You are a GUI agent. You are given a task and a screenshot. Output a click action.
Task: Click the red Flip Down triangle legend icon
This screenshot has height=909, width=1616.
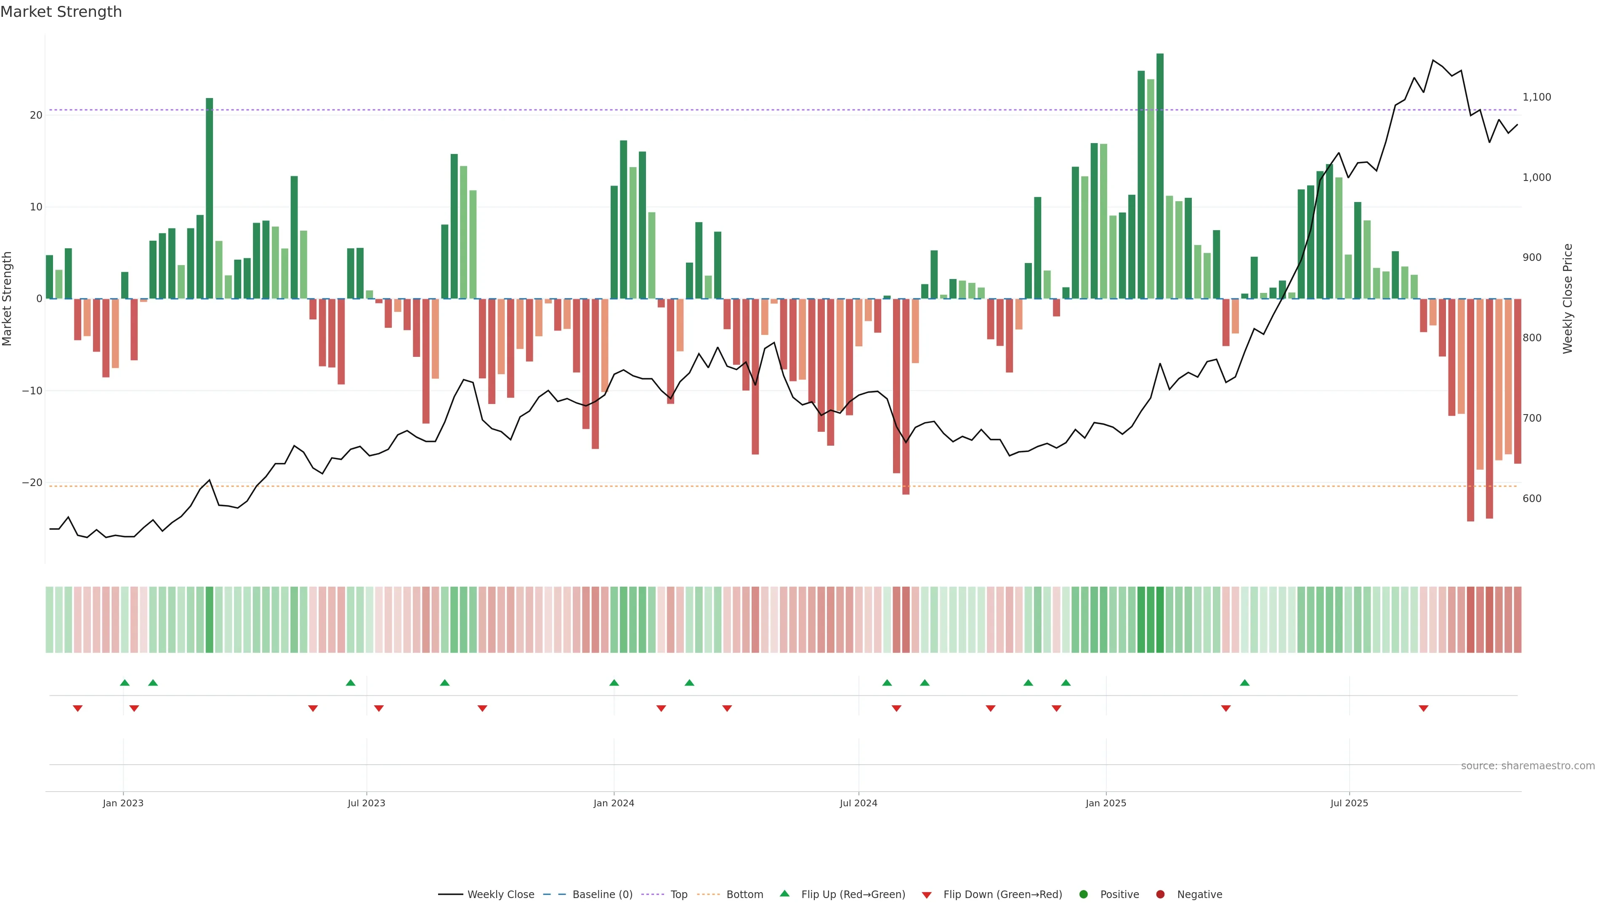tap(927, 895)
